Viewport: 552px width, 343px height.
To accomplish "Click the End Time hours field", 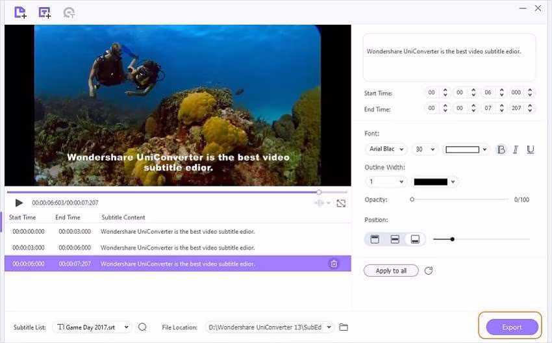I will click(432, 108).
